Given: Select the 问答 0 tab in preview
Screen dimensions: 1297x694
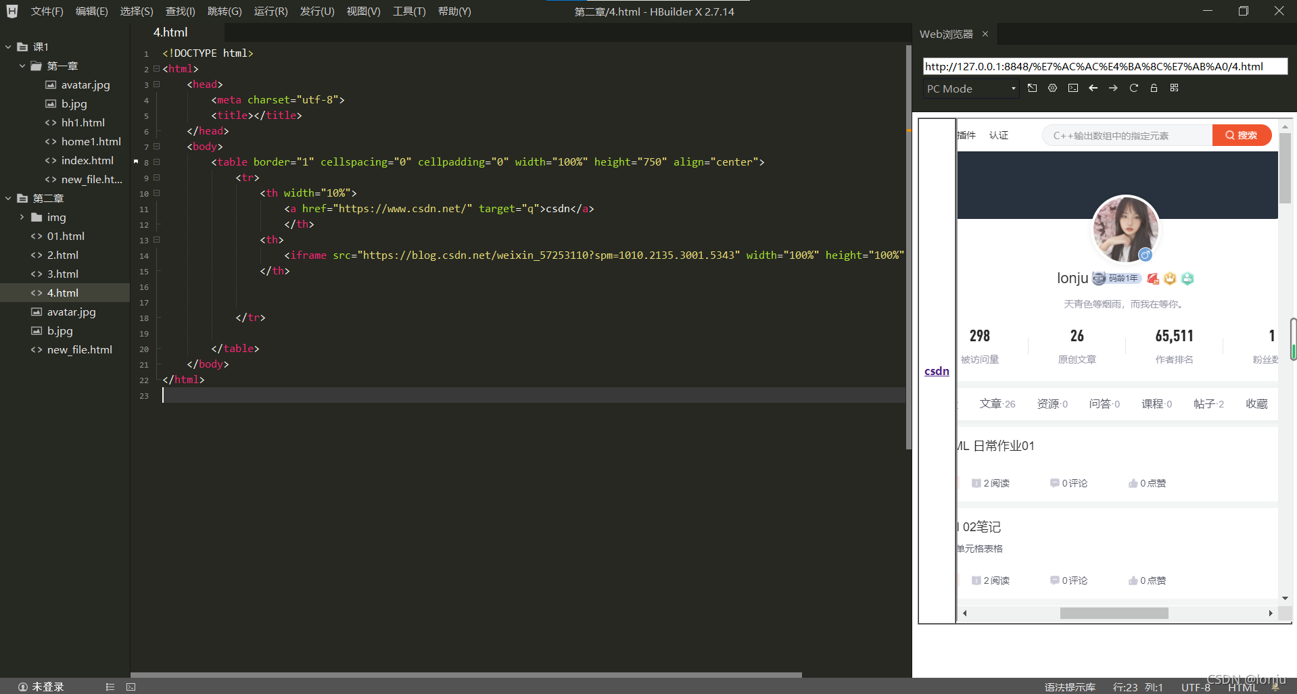Looking at the screenshot, I should [1104, 403].
